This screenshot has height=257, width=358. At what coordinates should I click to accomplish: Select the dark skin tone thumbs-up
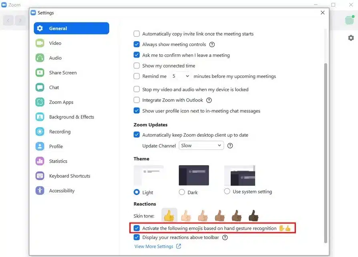(x=253, y=215)
